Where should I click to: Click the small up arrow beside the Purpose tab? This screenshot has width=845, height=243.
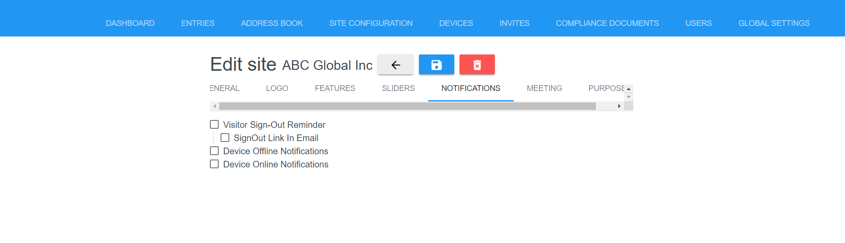(x=628, y=89)
